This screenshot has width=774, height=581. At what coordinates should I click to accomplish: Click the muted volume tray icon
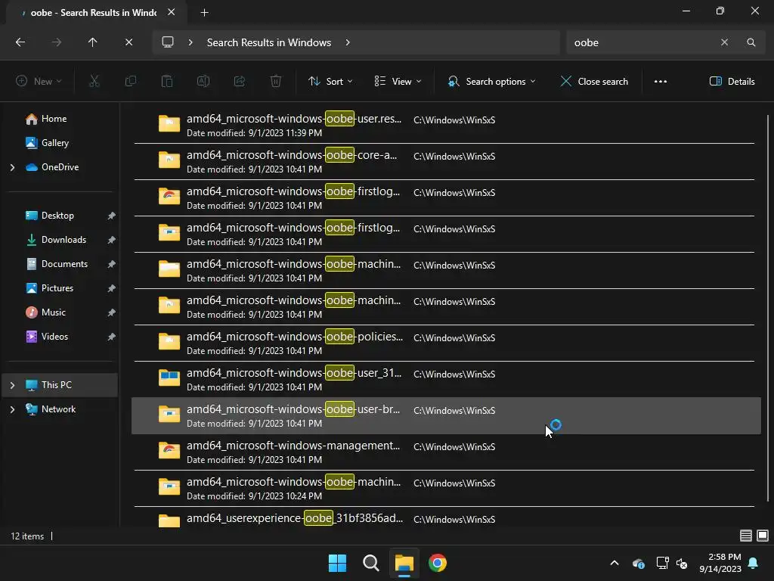pyautogui.click(x=682, y=563)
